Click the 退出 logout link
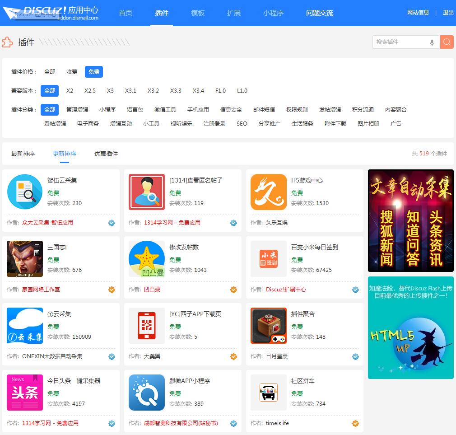 448,13
